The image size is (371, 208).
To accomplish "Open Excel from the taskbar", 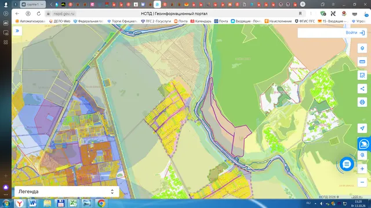I will click(x=74, y=203).
